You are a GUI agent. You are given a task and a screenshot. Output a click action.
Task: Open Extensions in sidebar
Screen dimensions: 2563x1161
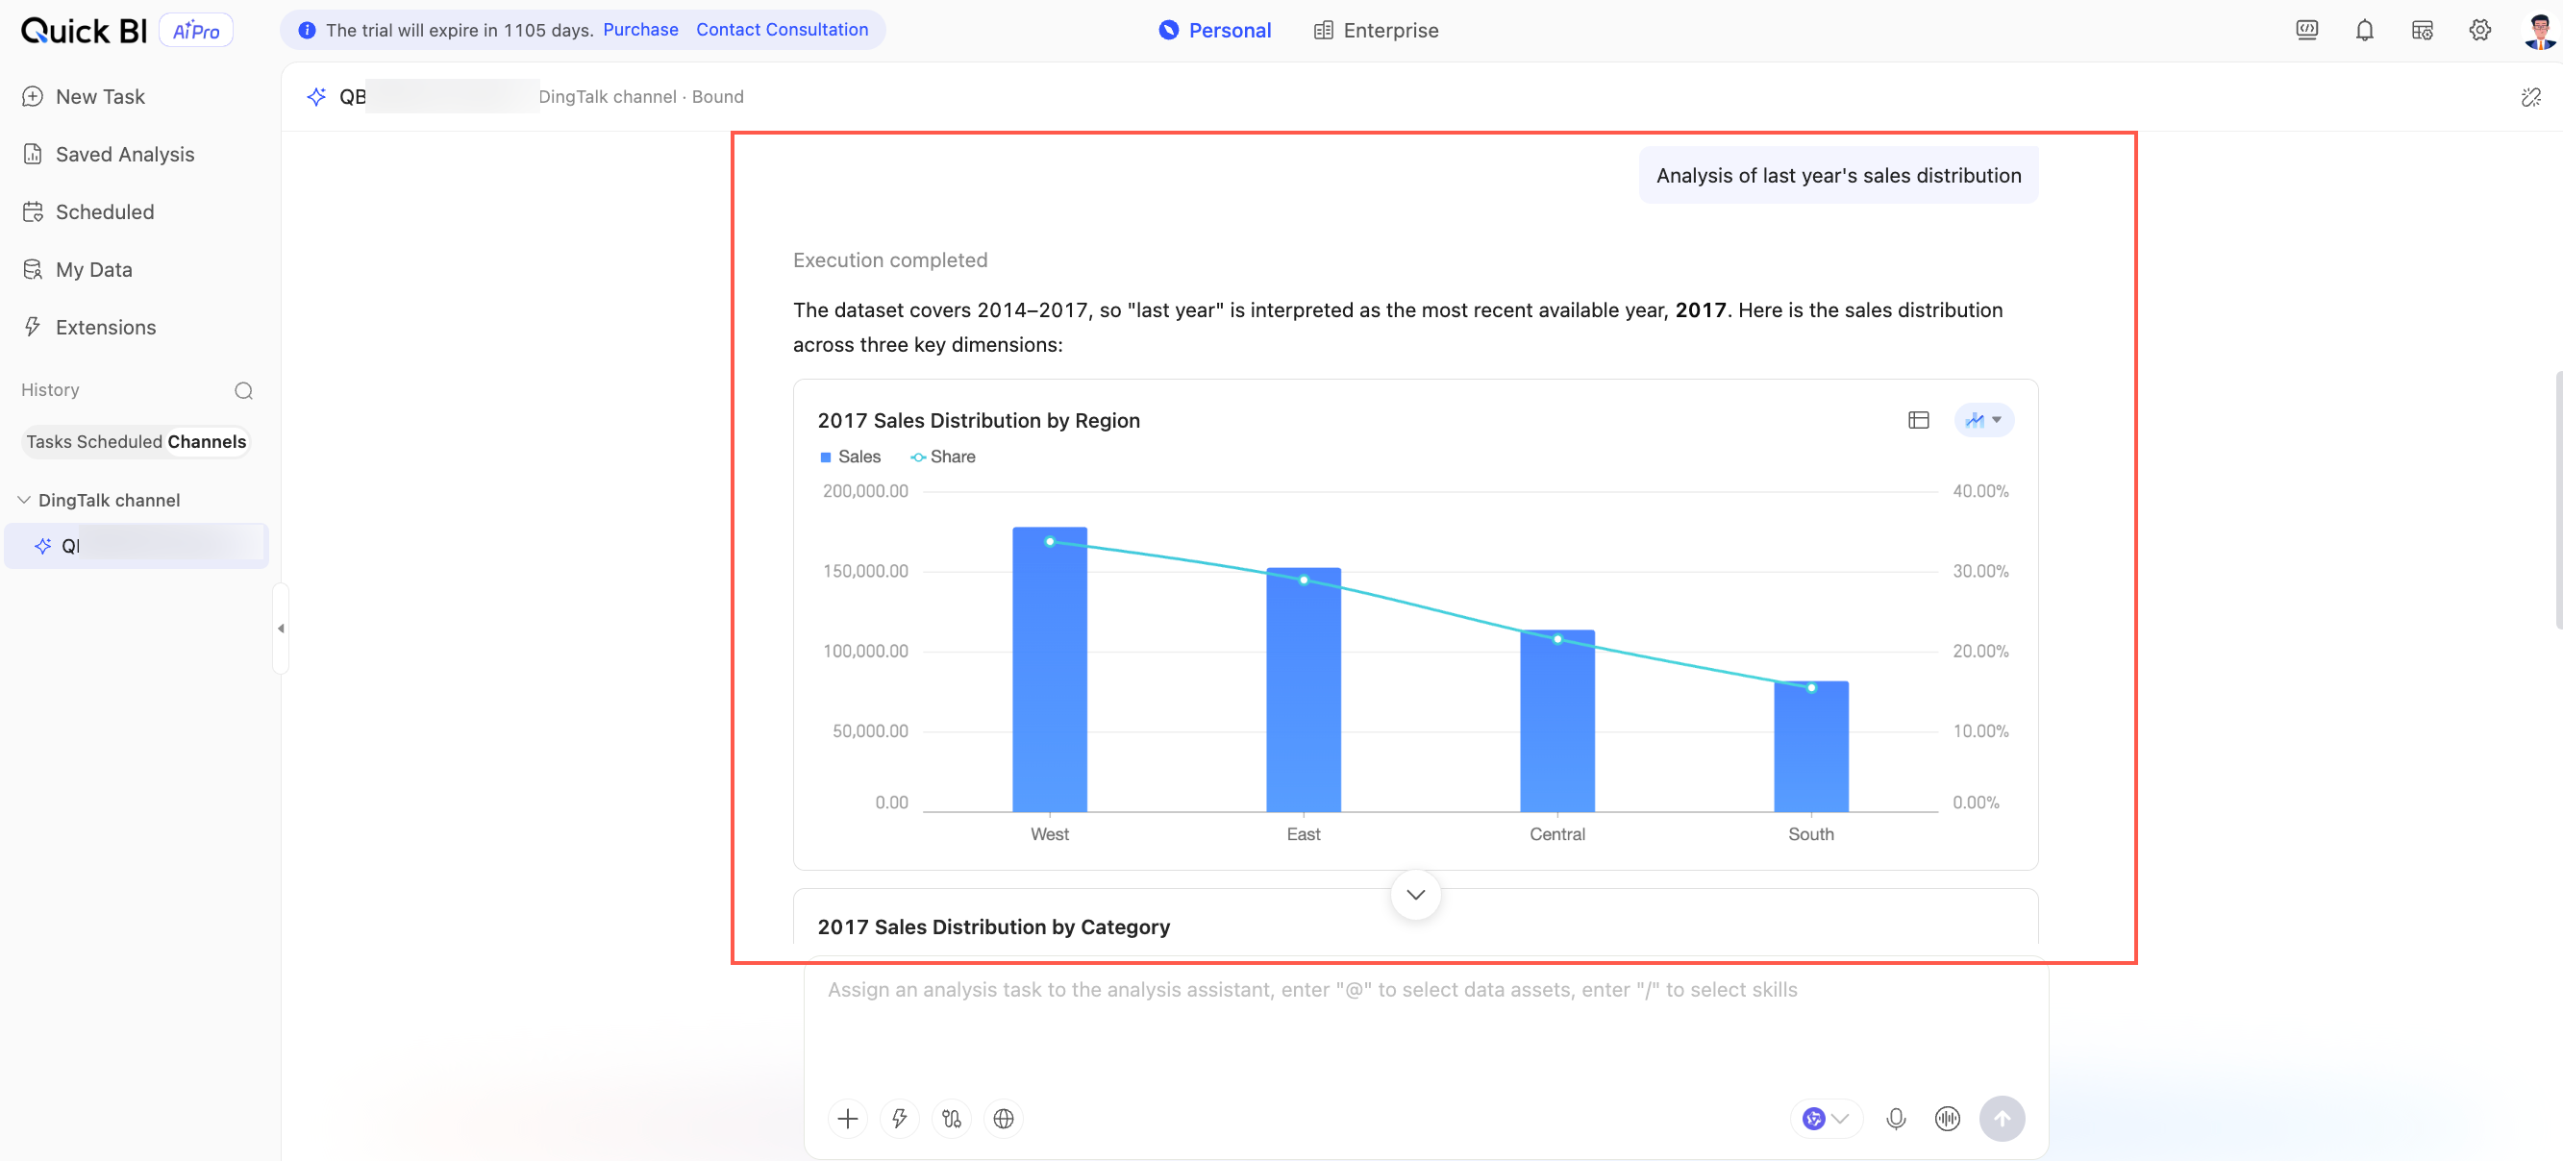(x=89, y=328)
